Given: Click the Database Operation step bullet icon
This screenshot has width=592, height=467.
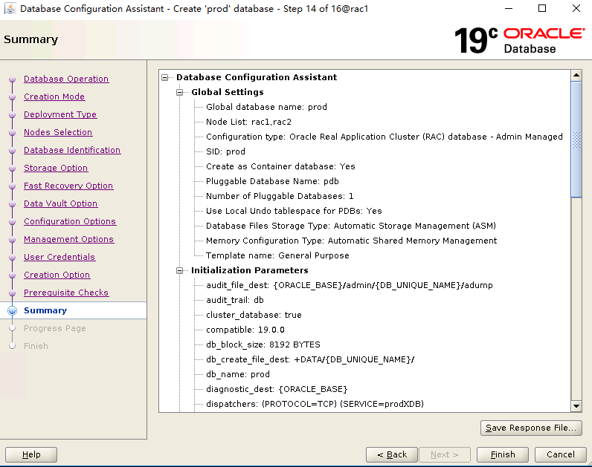Looking at the screenshot, I should [x=12, y=79].
